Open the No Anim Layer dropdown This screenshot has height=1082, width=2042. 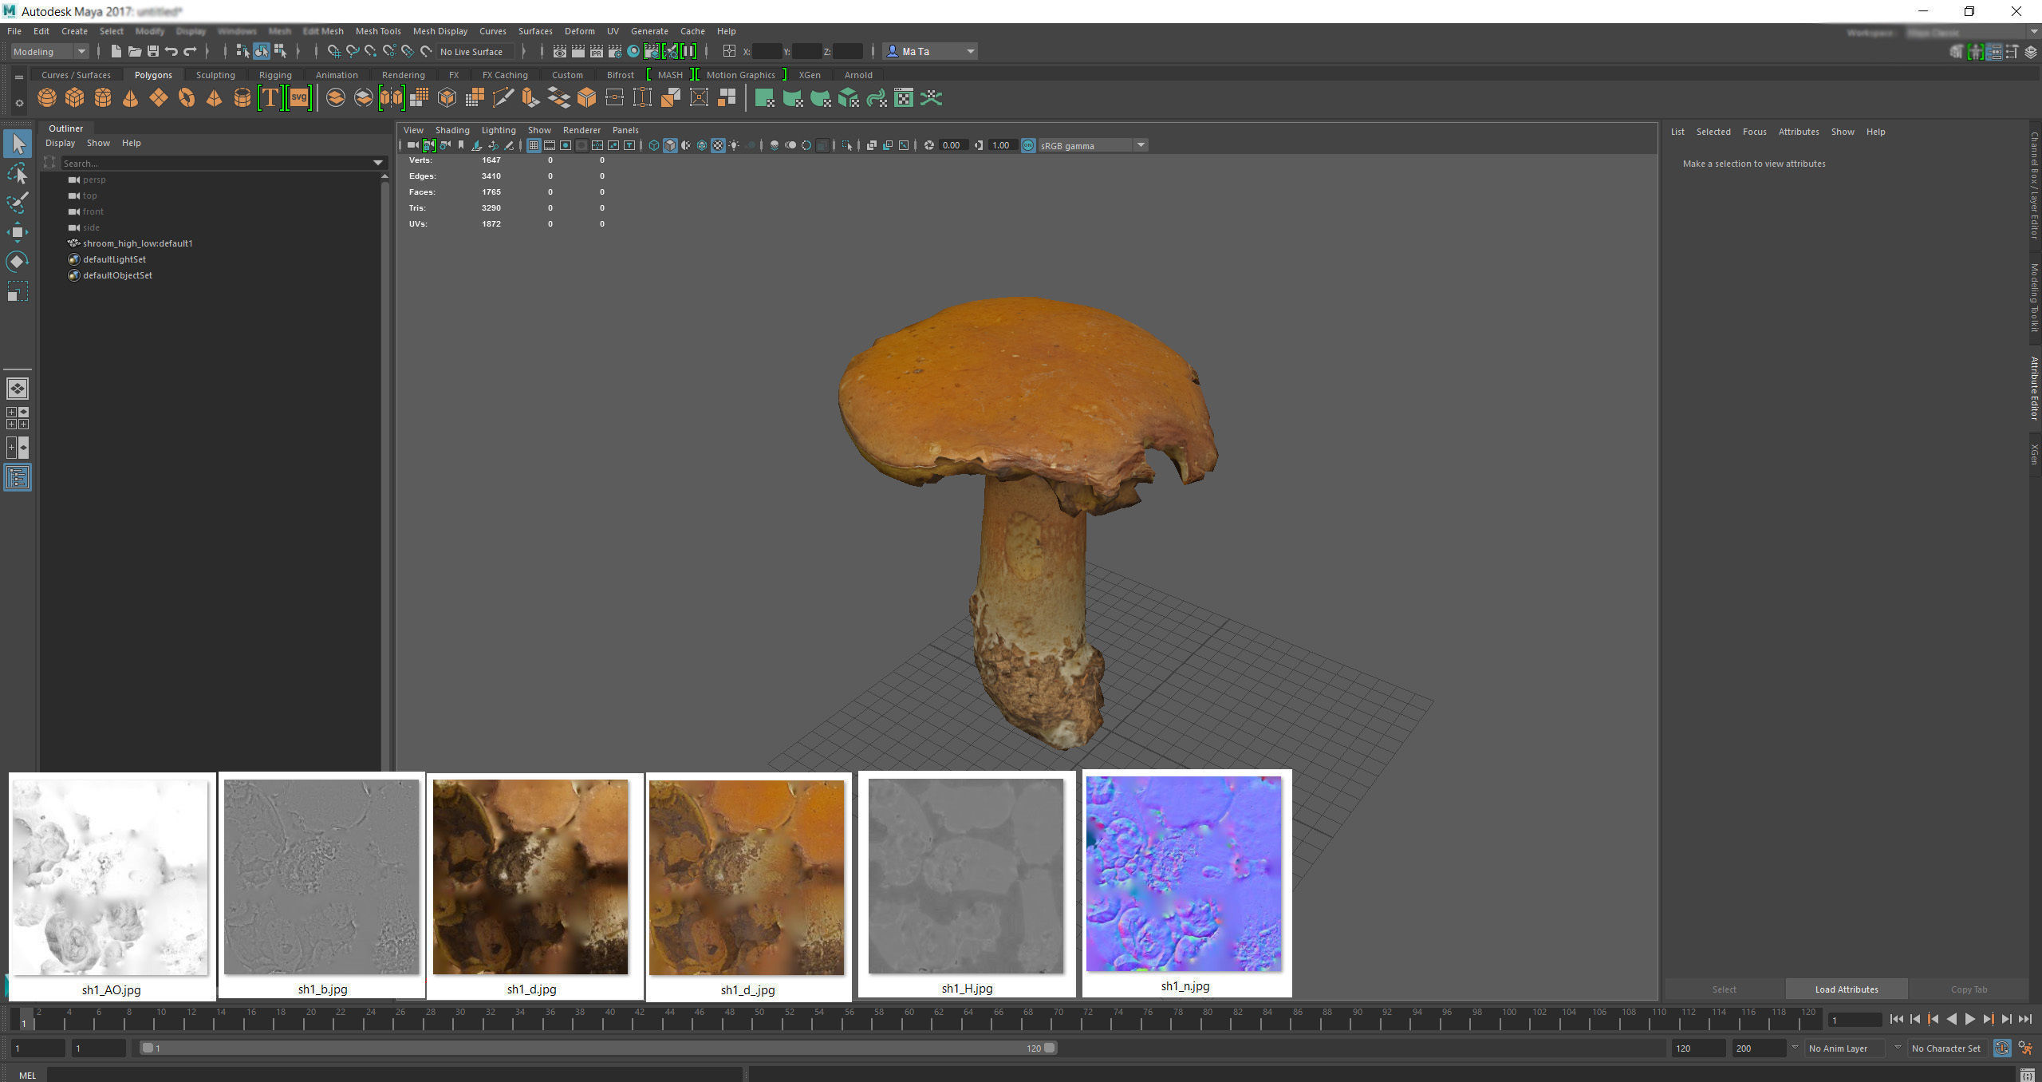(x=1845, y=1048)
